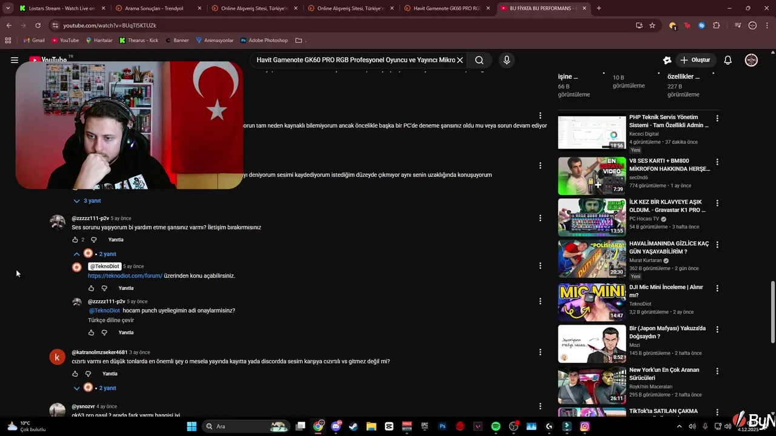
Task: Open the Haritalar bookmark
Action: point(99,40)
